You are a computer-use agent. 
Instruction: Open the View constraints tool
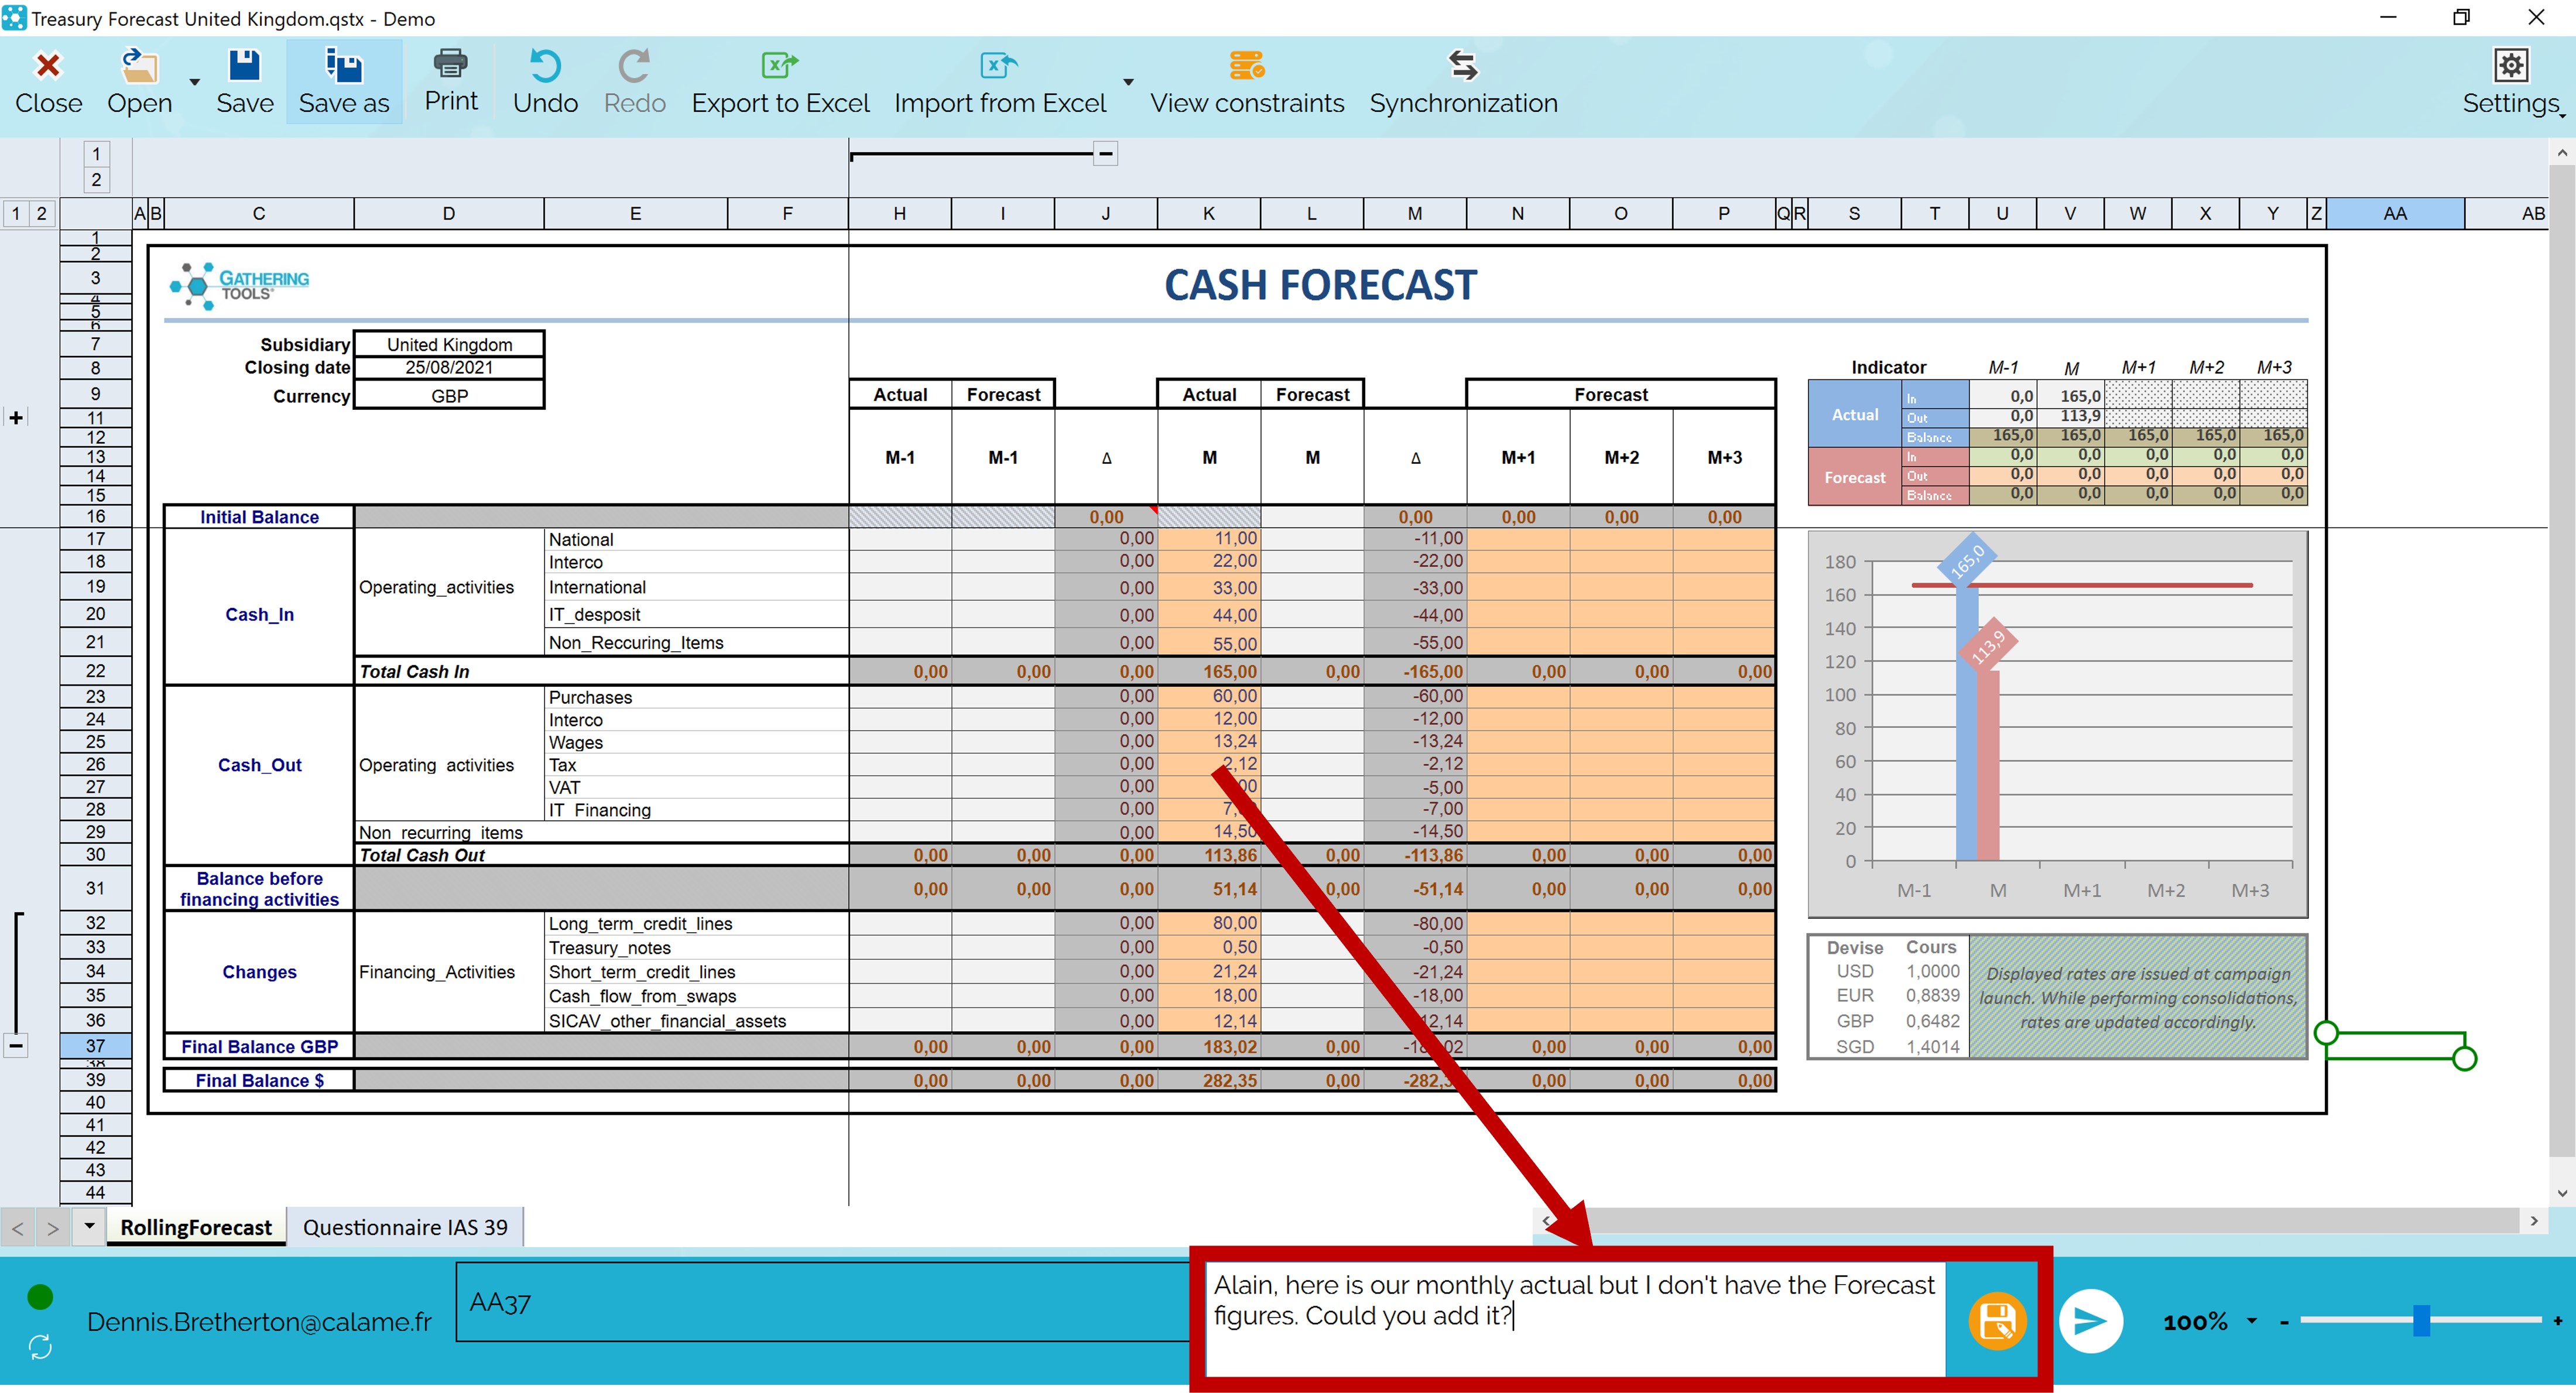tap(1246, 67)
